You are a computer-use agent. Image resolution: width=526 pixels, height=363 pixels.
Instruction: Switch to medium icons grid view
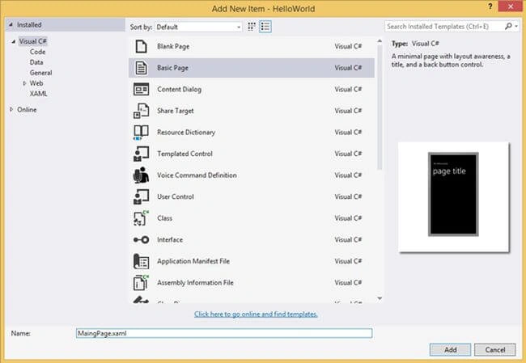tap(252, 27)
